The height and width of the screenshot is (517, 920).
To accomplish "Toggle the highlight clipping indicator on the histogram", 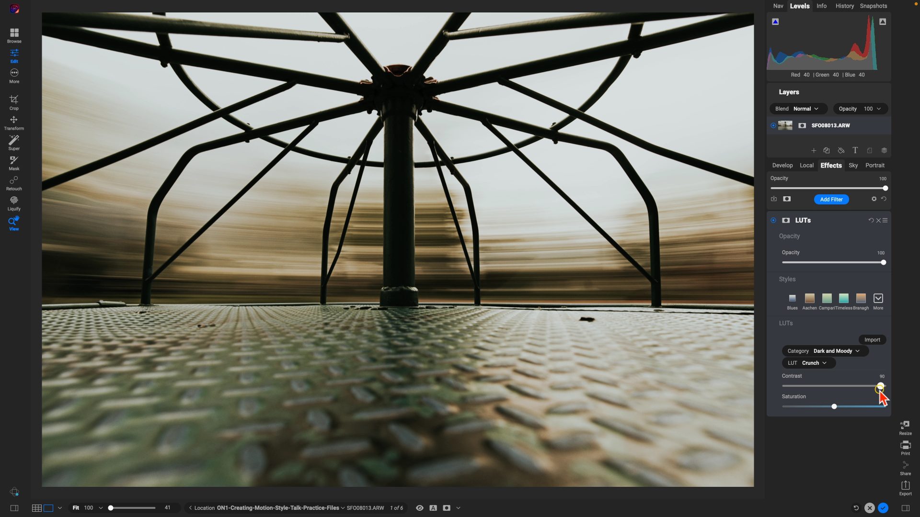I will tap(882, 22).
